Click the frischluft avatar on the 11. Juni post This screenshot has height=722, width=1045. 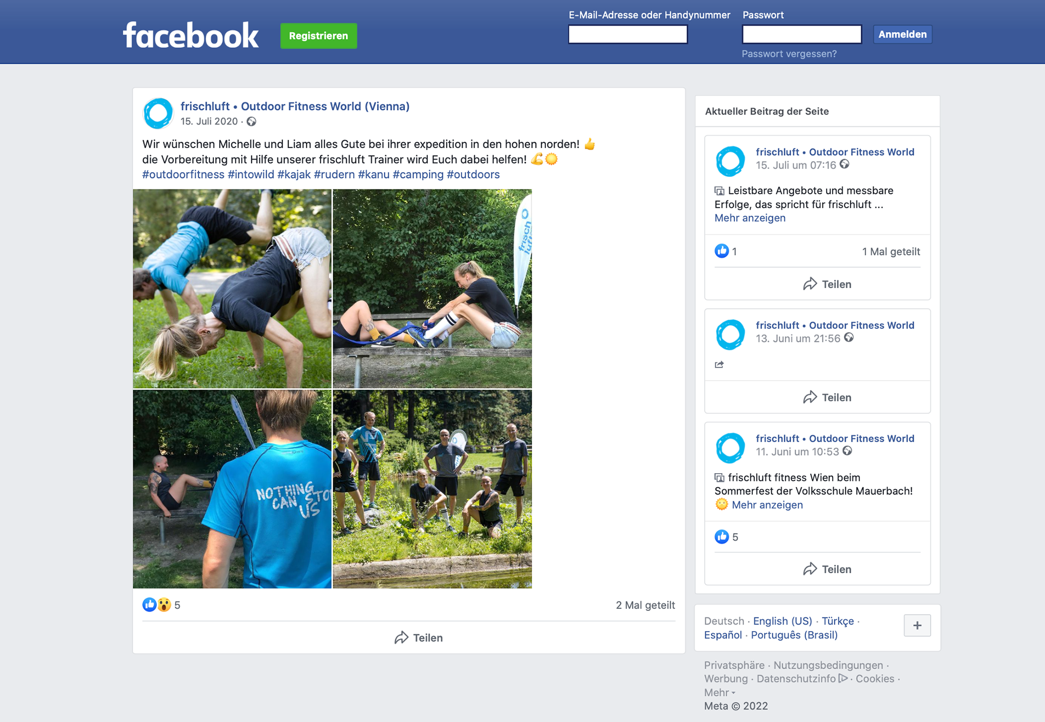[x=730, y=448]
